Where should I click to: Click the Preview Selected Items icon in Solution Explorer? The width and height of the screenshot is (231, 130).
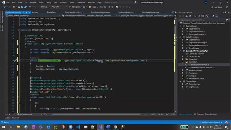coord(217,16)
